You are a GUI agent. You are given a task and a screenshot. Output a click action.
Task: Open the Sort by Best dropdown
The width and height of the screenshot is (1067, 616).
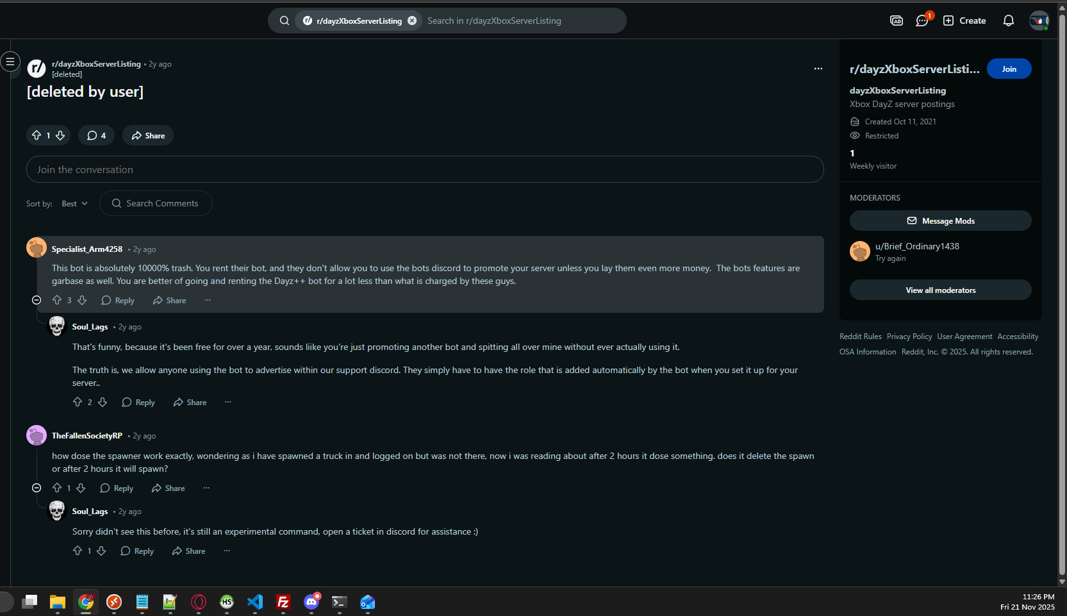point(75,203)
